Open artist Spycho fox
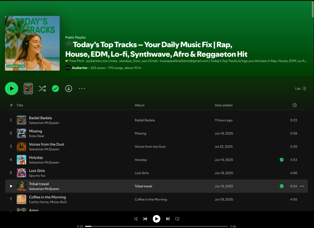Screen dimensions: 314x228 coord(37,176)
